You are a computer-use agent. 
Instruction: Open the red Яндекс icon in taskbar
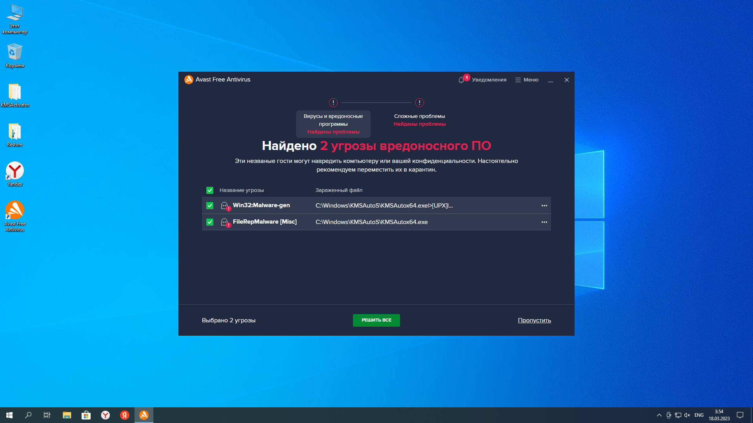pos(125,415)
